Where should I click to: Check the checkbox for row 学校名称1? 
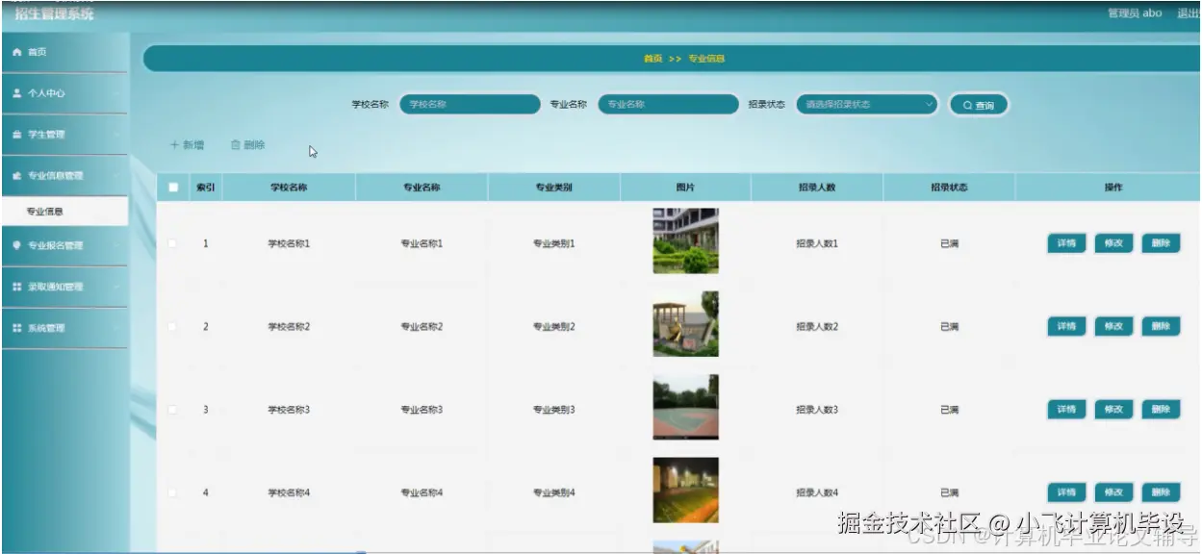tap(173, 243)
